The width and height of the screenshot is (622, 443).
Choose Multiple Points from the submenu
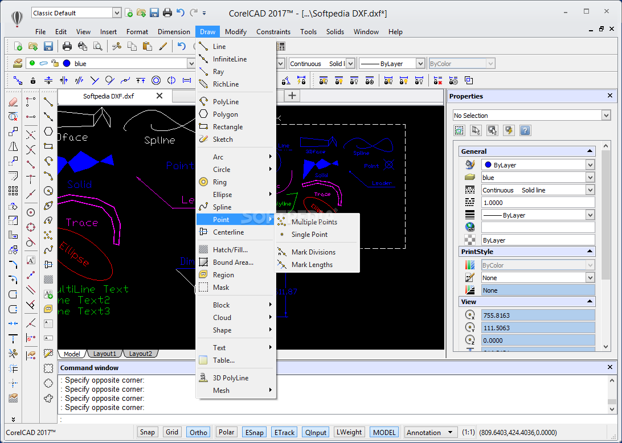314,221
